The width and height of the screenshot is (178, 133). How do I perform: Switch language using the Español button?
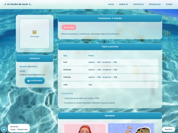coord(168,129)
